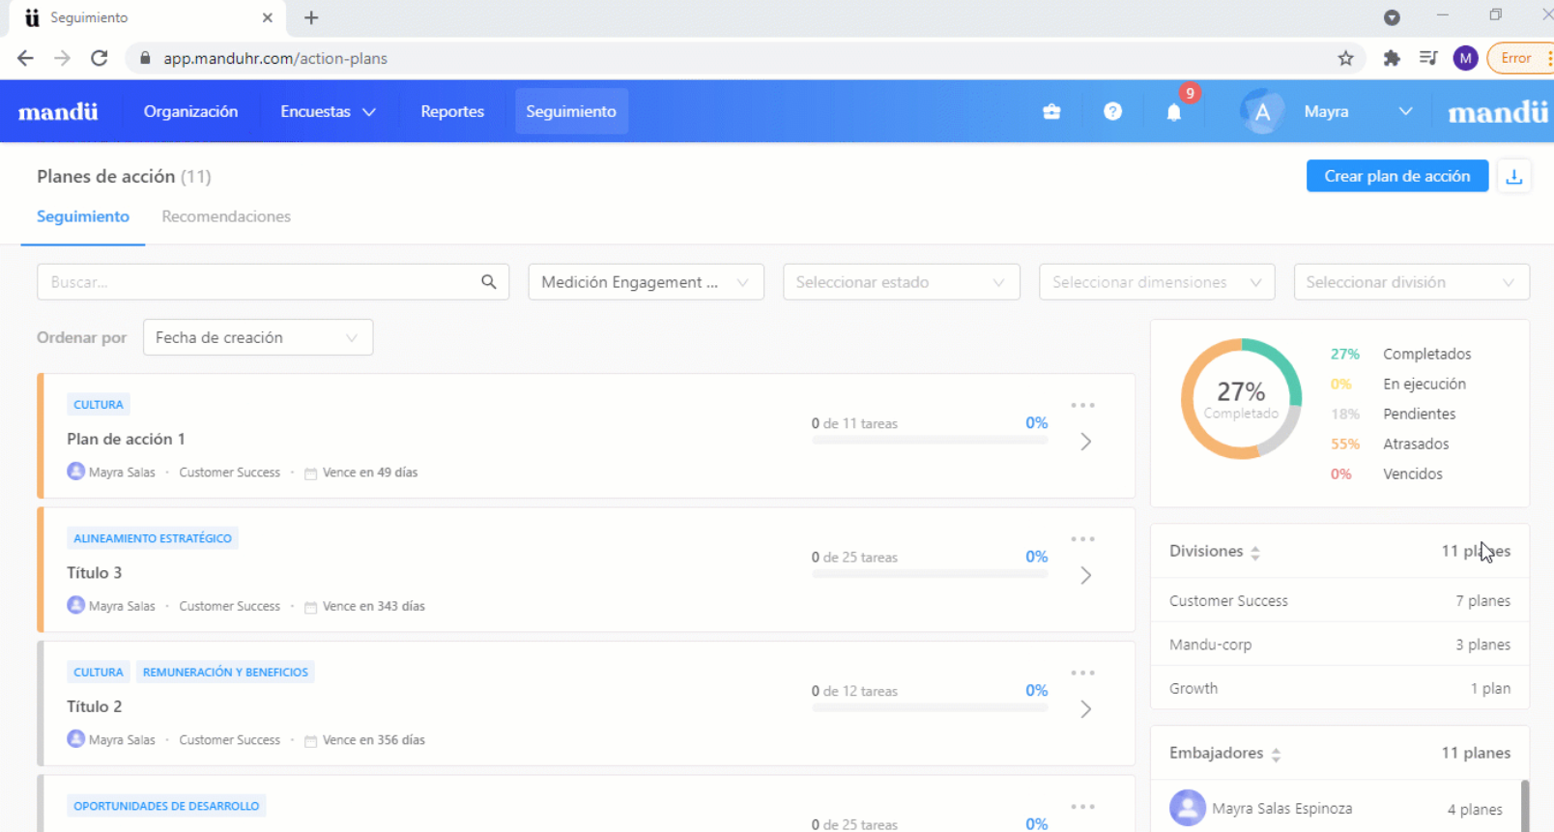Click Vencidos legend entry
Screen dimensions: 1554x832
click(x=1387, y=473)
